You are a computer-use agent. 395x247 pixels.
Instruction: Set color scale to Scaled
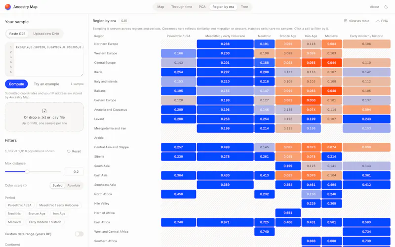57,186
